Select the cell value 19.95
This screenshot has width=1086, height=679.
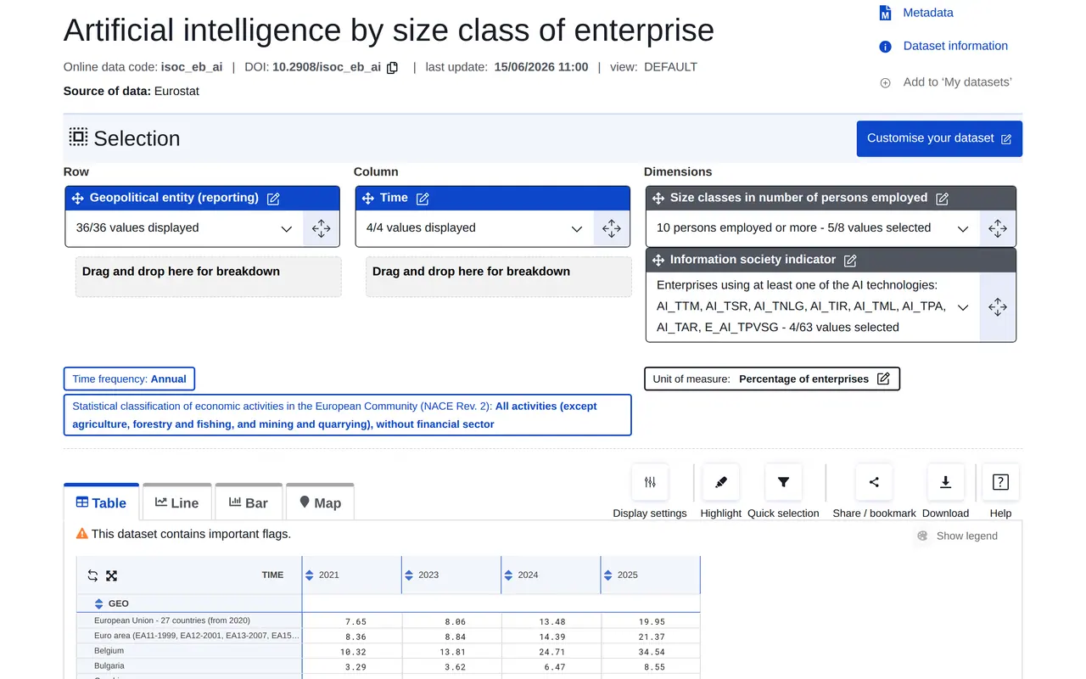tap(652, 621)
